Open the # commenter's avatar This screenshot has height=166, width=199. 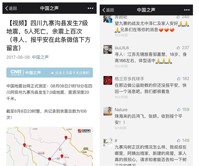[108, 142]
